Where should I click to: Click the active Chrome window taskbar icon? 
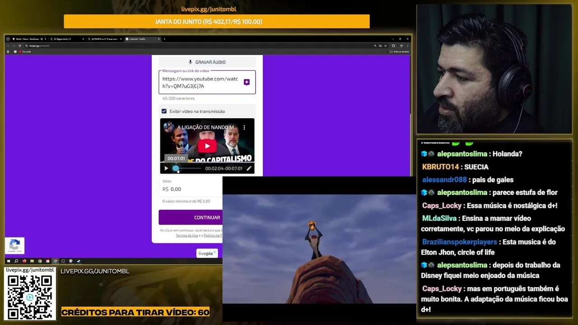click(x=55, y=261)
